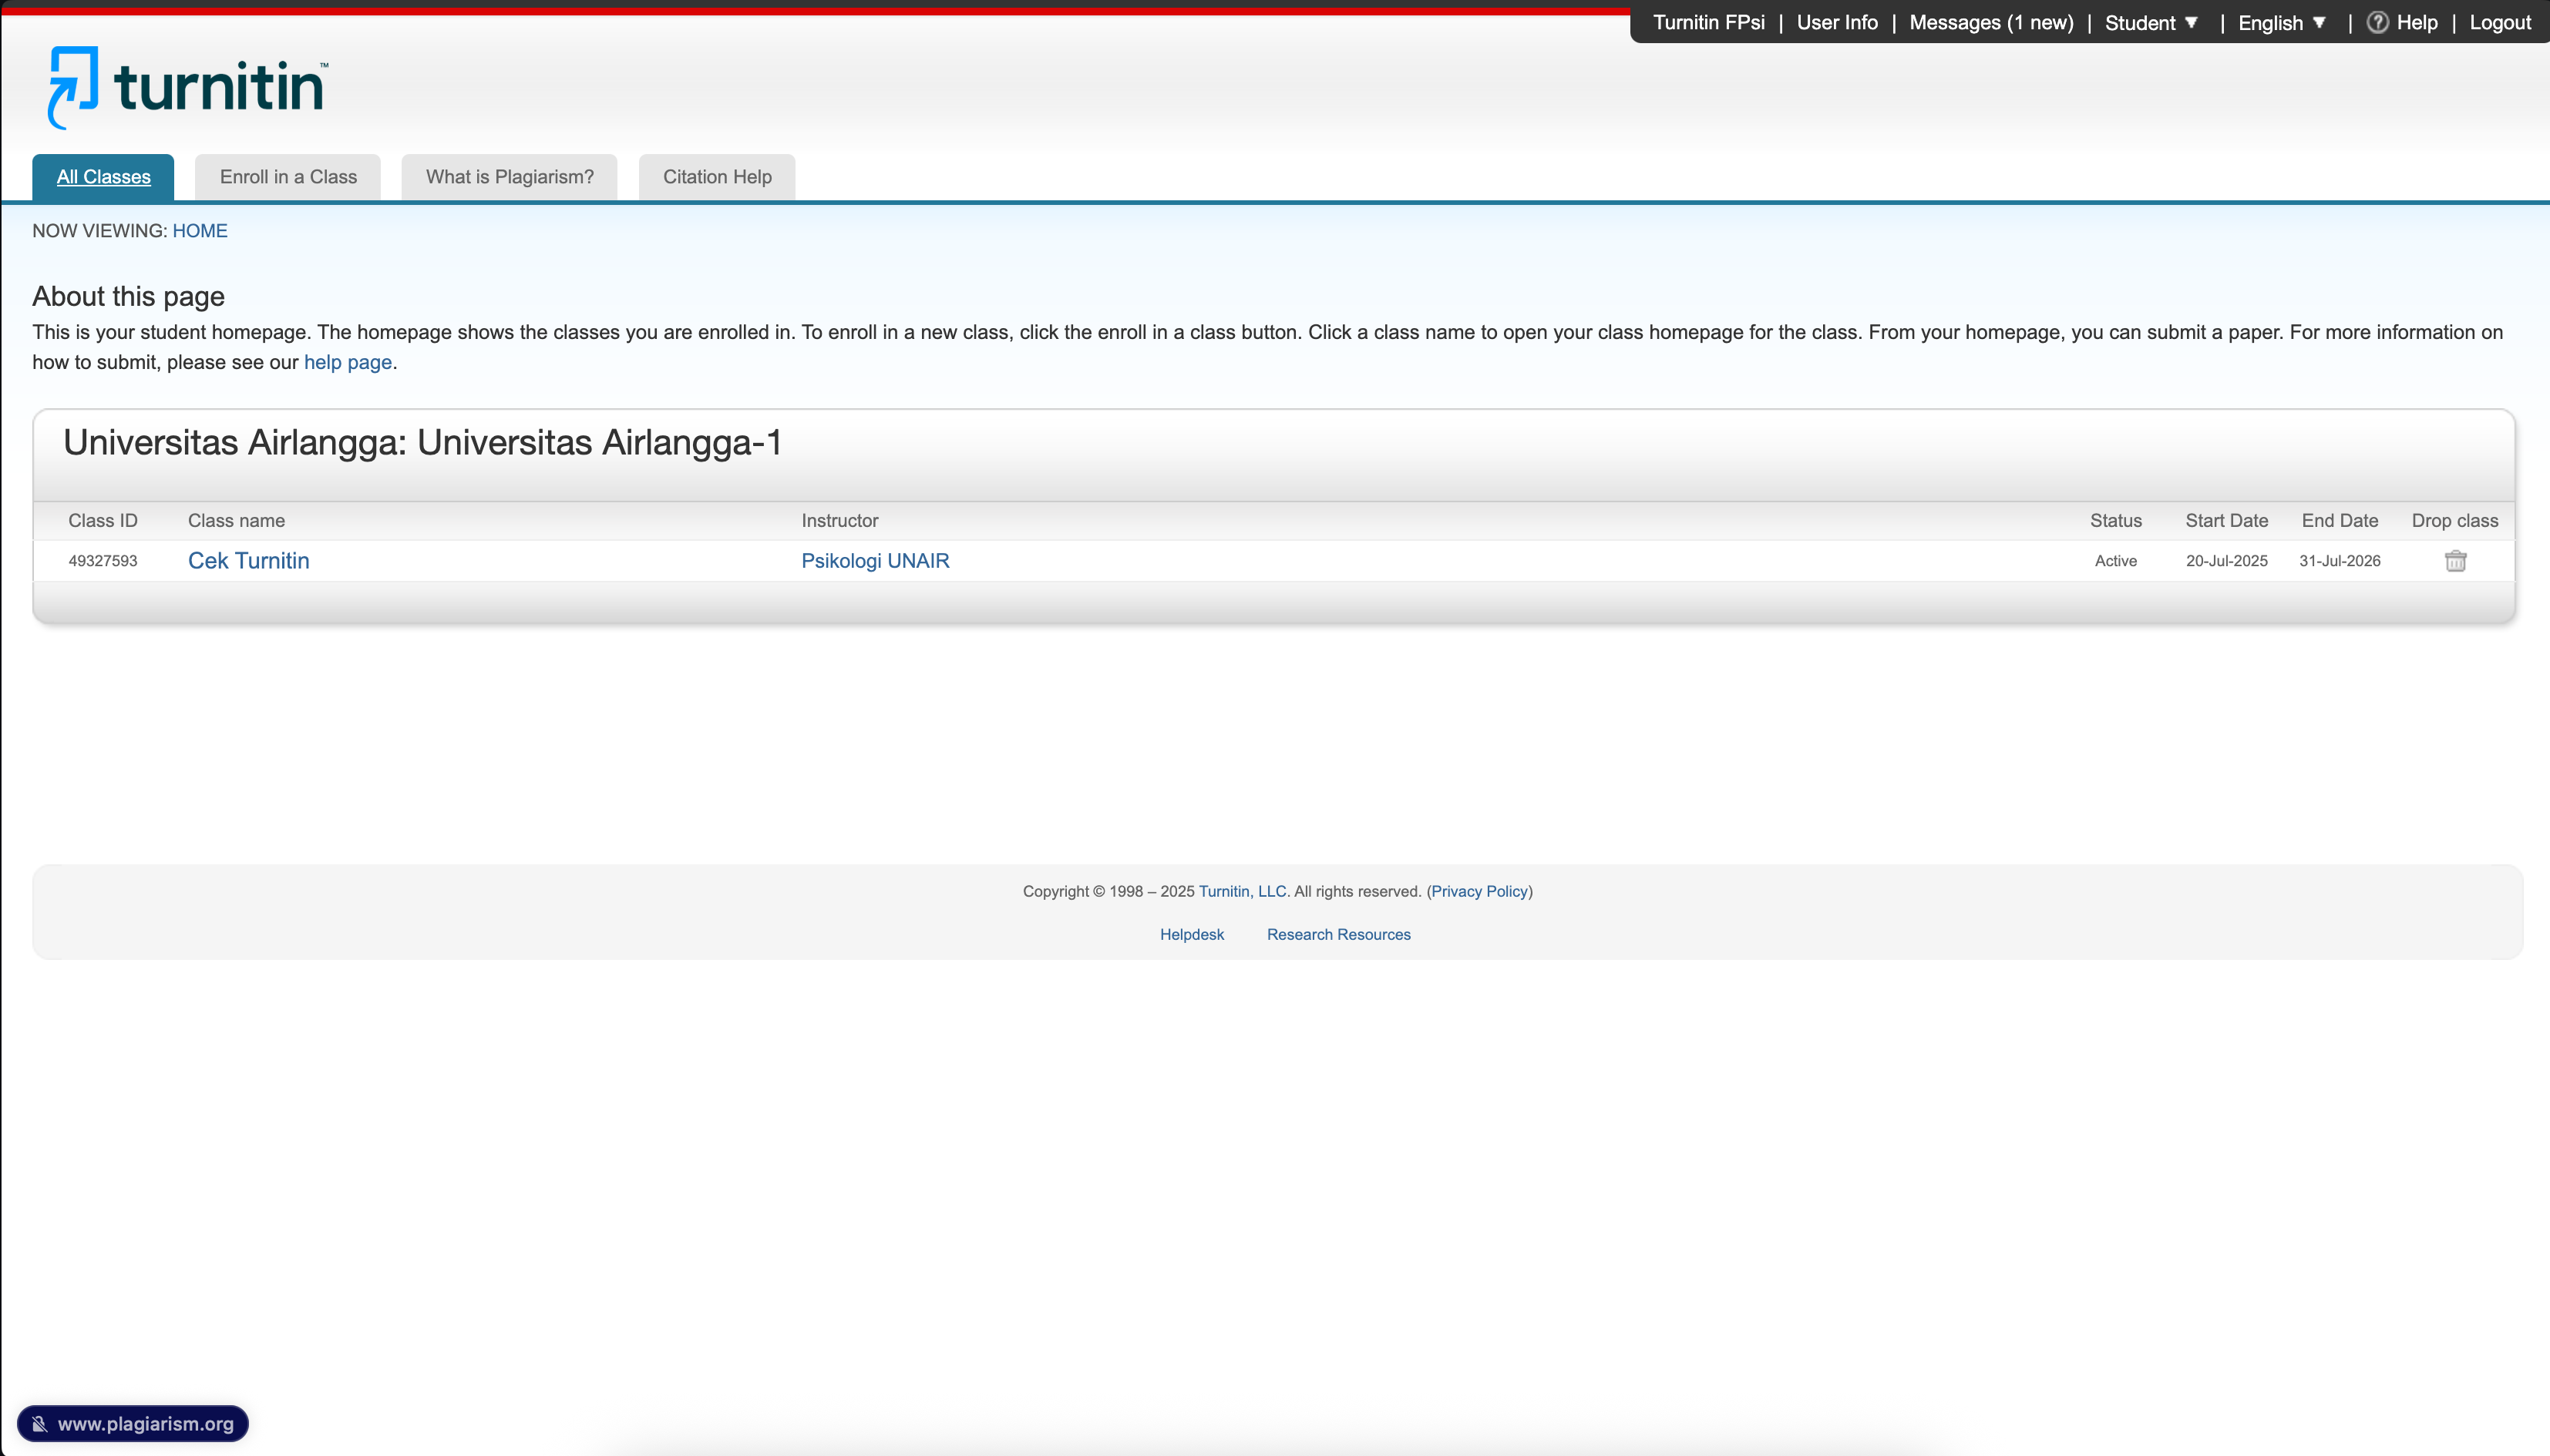Click the Class name column header
Viewport: 2550px width, 1456px height.
[236, 521]
